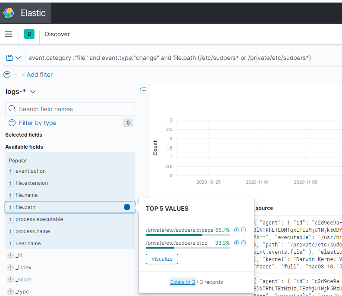Click type icon of file.name
This screenshot has height=296, width=342.
coord(10,195)
